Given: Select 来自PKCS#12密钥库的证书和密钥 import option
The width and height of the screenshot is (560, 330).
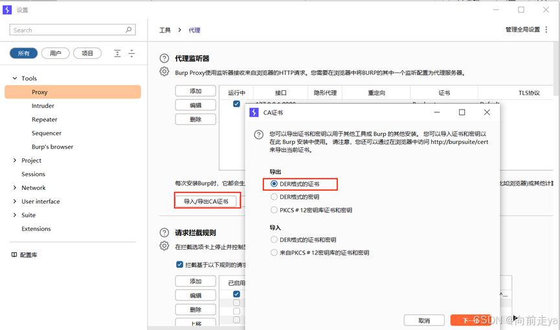Looking at the screenshot, I should [274, 253].
